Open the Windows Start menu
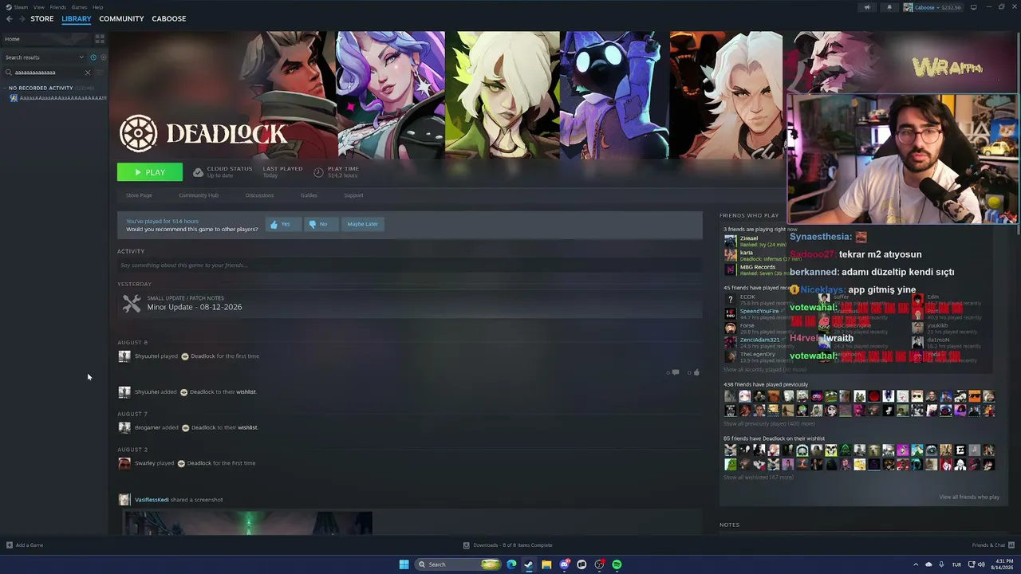 point(404,564)
